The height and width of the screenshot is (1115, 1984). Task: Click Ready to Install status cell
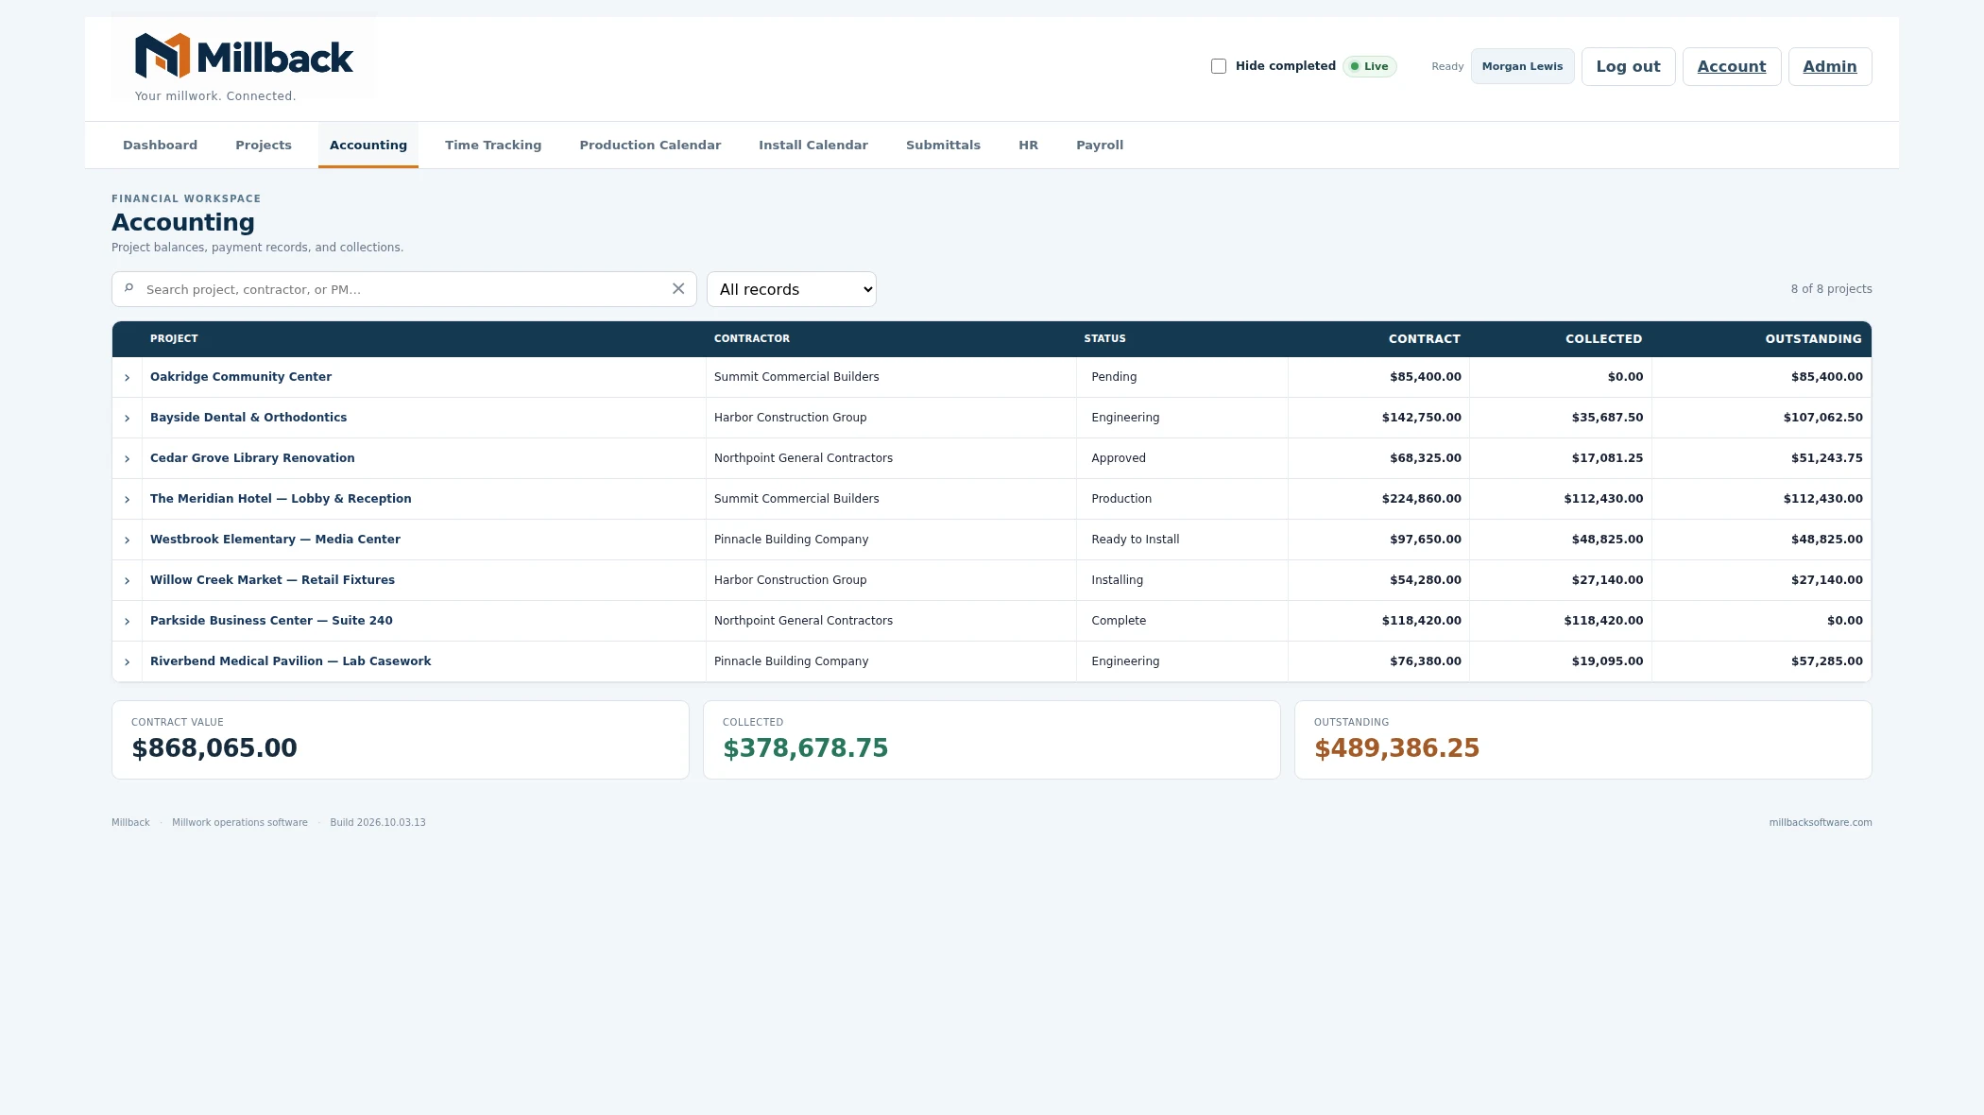(x=1136, y=539)
